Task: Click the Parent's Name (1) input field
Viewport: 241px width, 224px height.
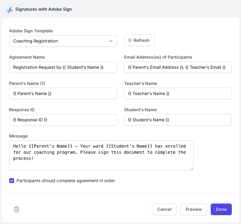Action: (x=63, y=94)
